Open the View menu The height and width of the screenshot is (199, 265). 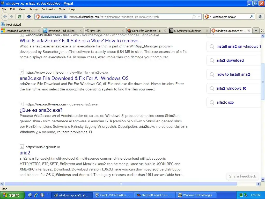[x=22, y=9]
